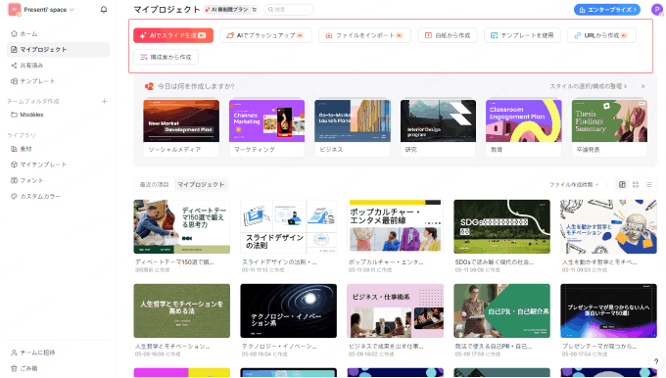Switch to small grid view icon
666x378 pixels.
click(636, 184)
